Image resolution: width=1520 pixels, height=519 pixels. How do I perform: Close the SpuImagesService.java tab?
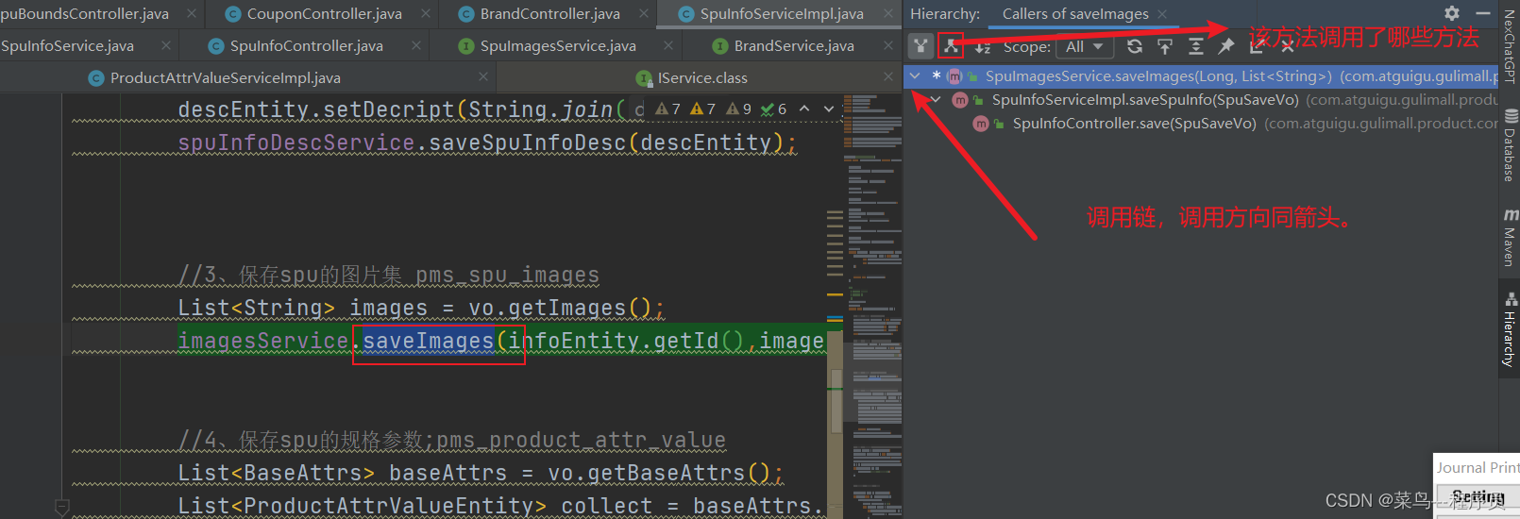click(668, 45)
